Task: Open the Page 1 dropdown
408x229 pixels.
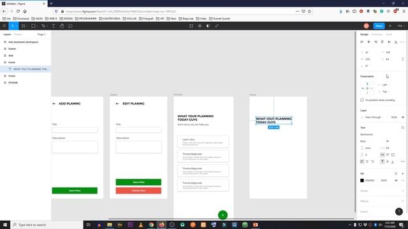Action: 42,34
